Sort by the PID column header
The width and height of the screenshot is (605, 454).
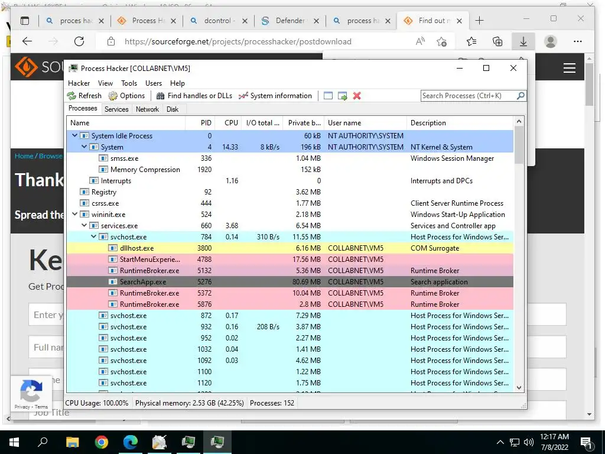pyautogui.click(x=200, y=123)
